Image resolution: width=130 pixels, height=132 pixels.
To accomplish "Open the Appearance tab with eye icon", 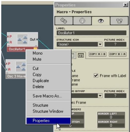I will tap(101, 21).
